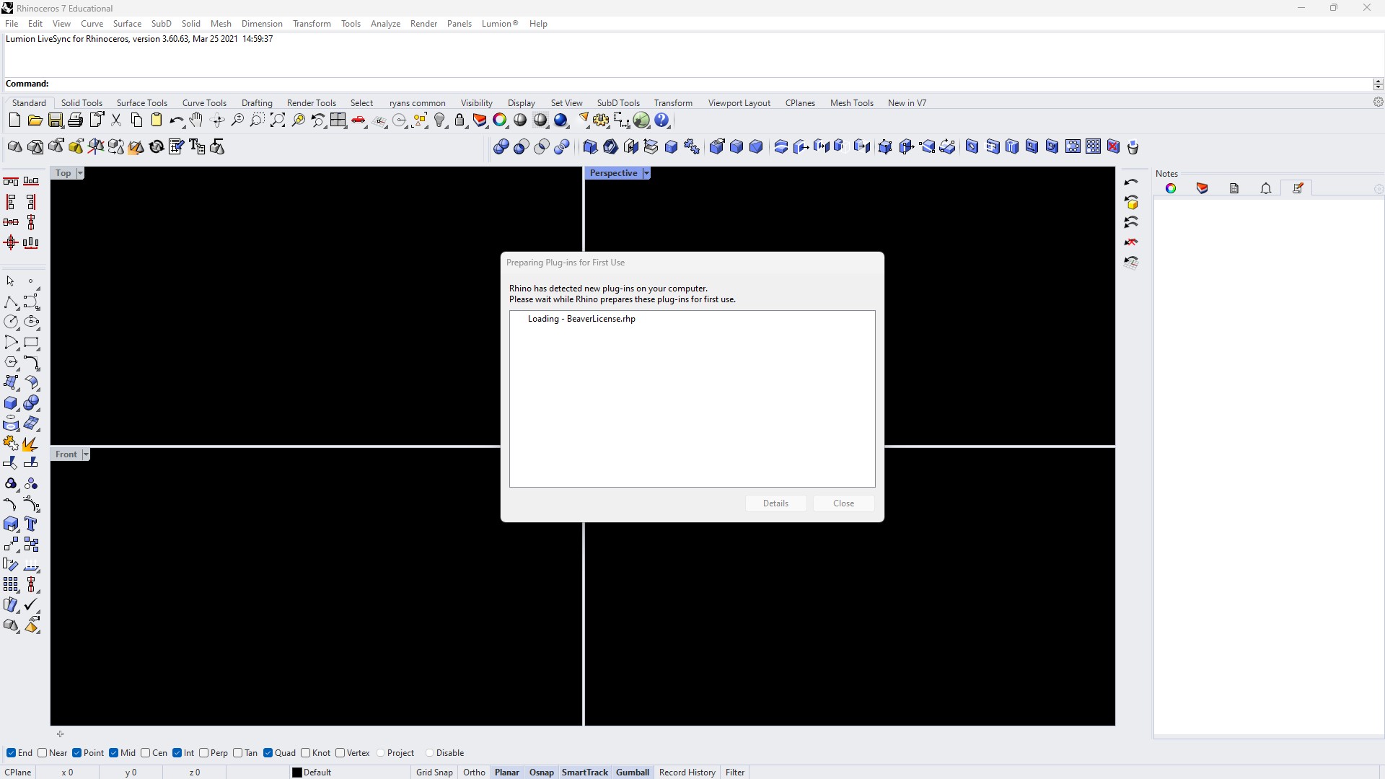This screenshot has height=779, width=1385.
Task: Open the Surface menu
Action: [127, 24]
